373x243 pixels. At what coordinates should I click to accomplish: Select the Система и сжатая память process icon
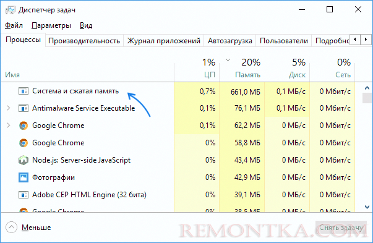click(24, 91)
